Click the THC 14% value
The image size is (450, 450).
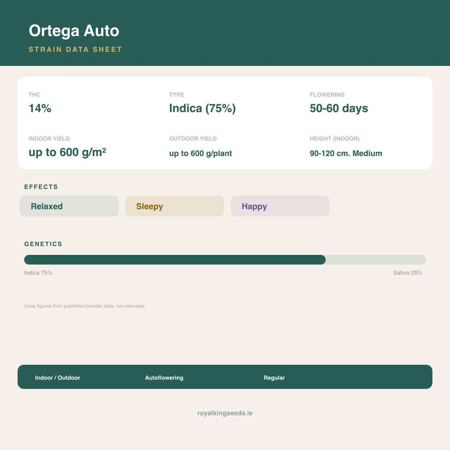[x=40, y=108]
